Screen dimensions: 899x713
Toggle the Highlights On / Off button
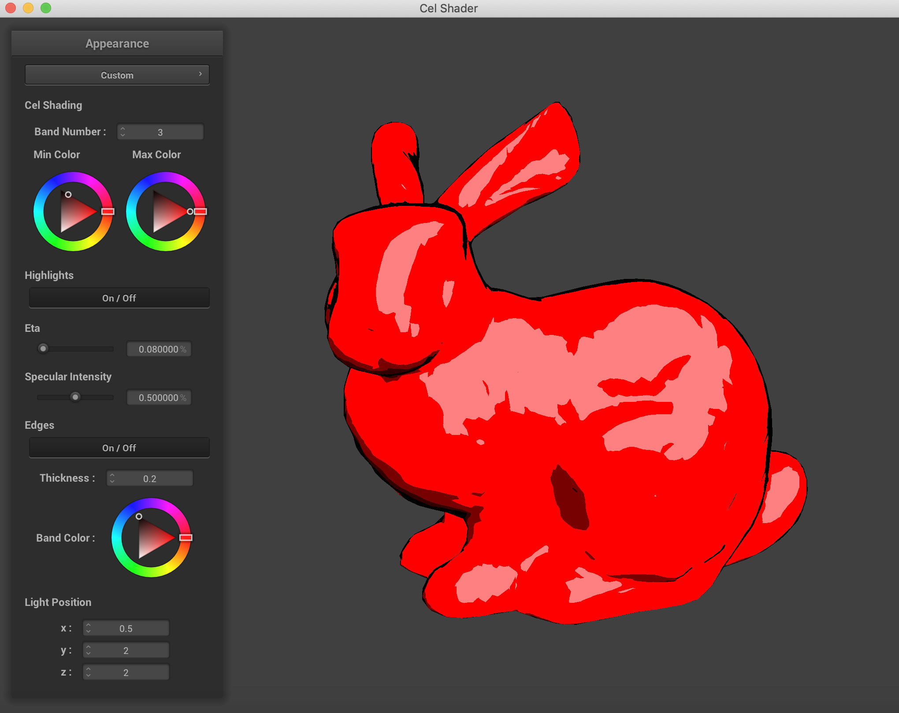[119, 298]
